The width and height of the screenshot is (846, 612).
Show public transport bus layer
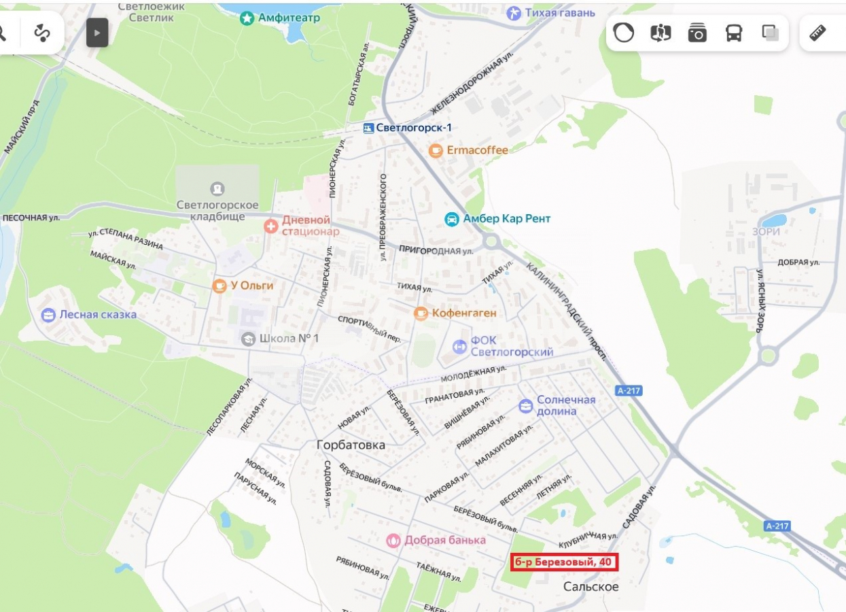734,33
